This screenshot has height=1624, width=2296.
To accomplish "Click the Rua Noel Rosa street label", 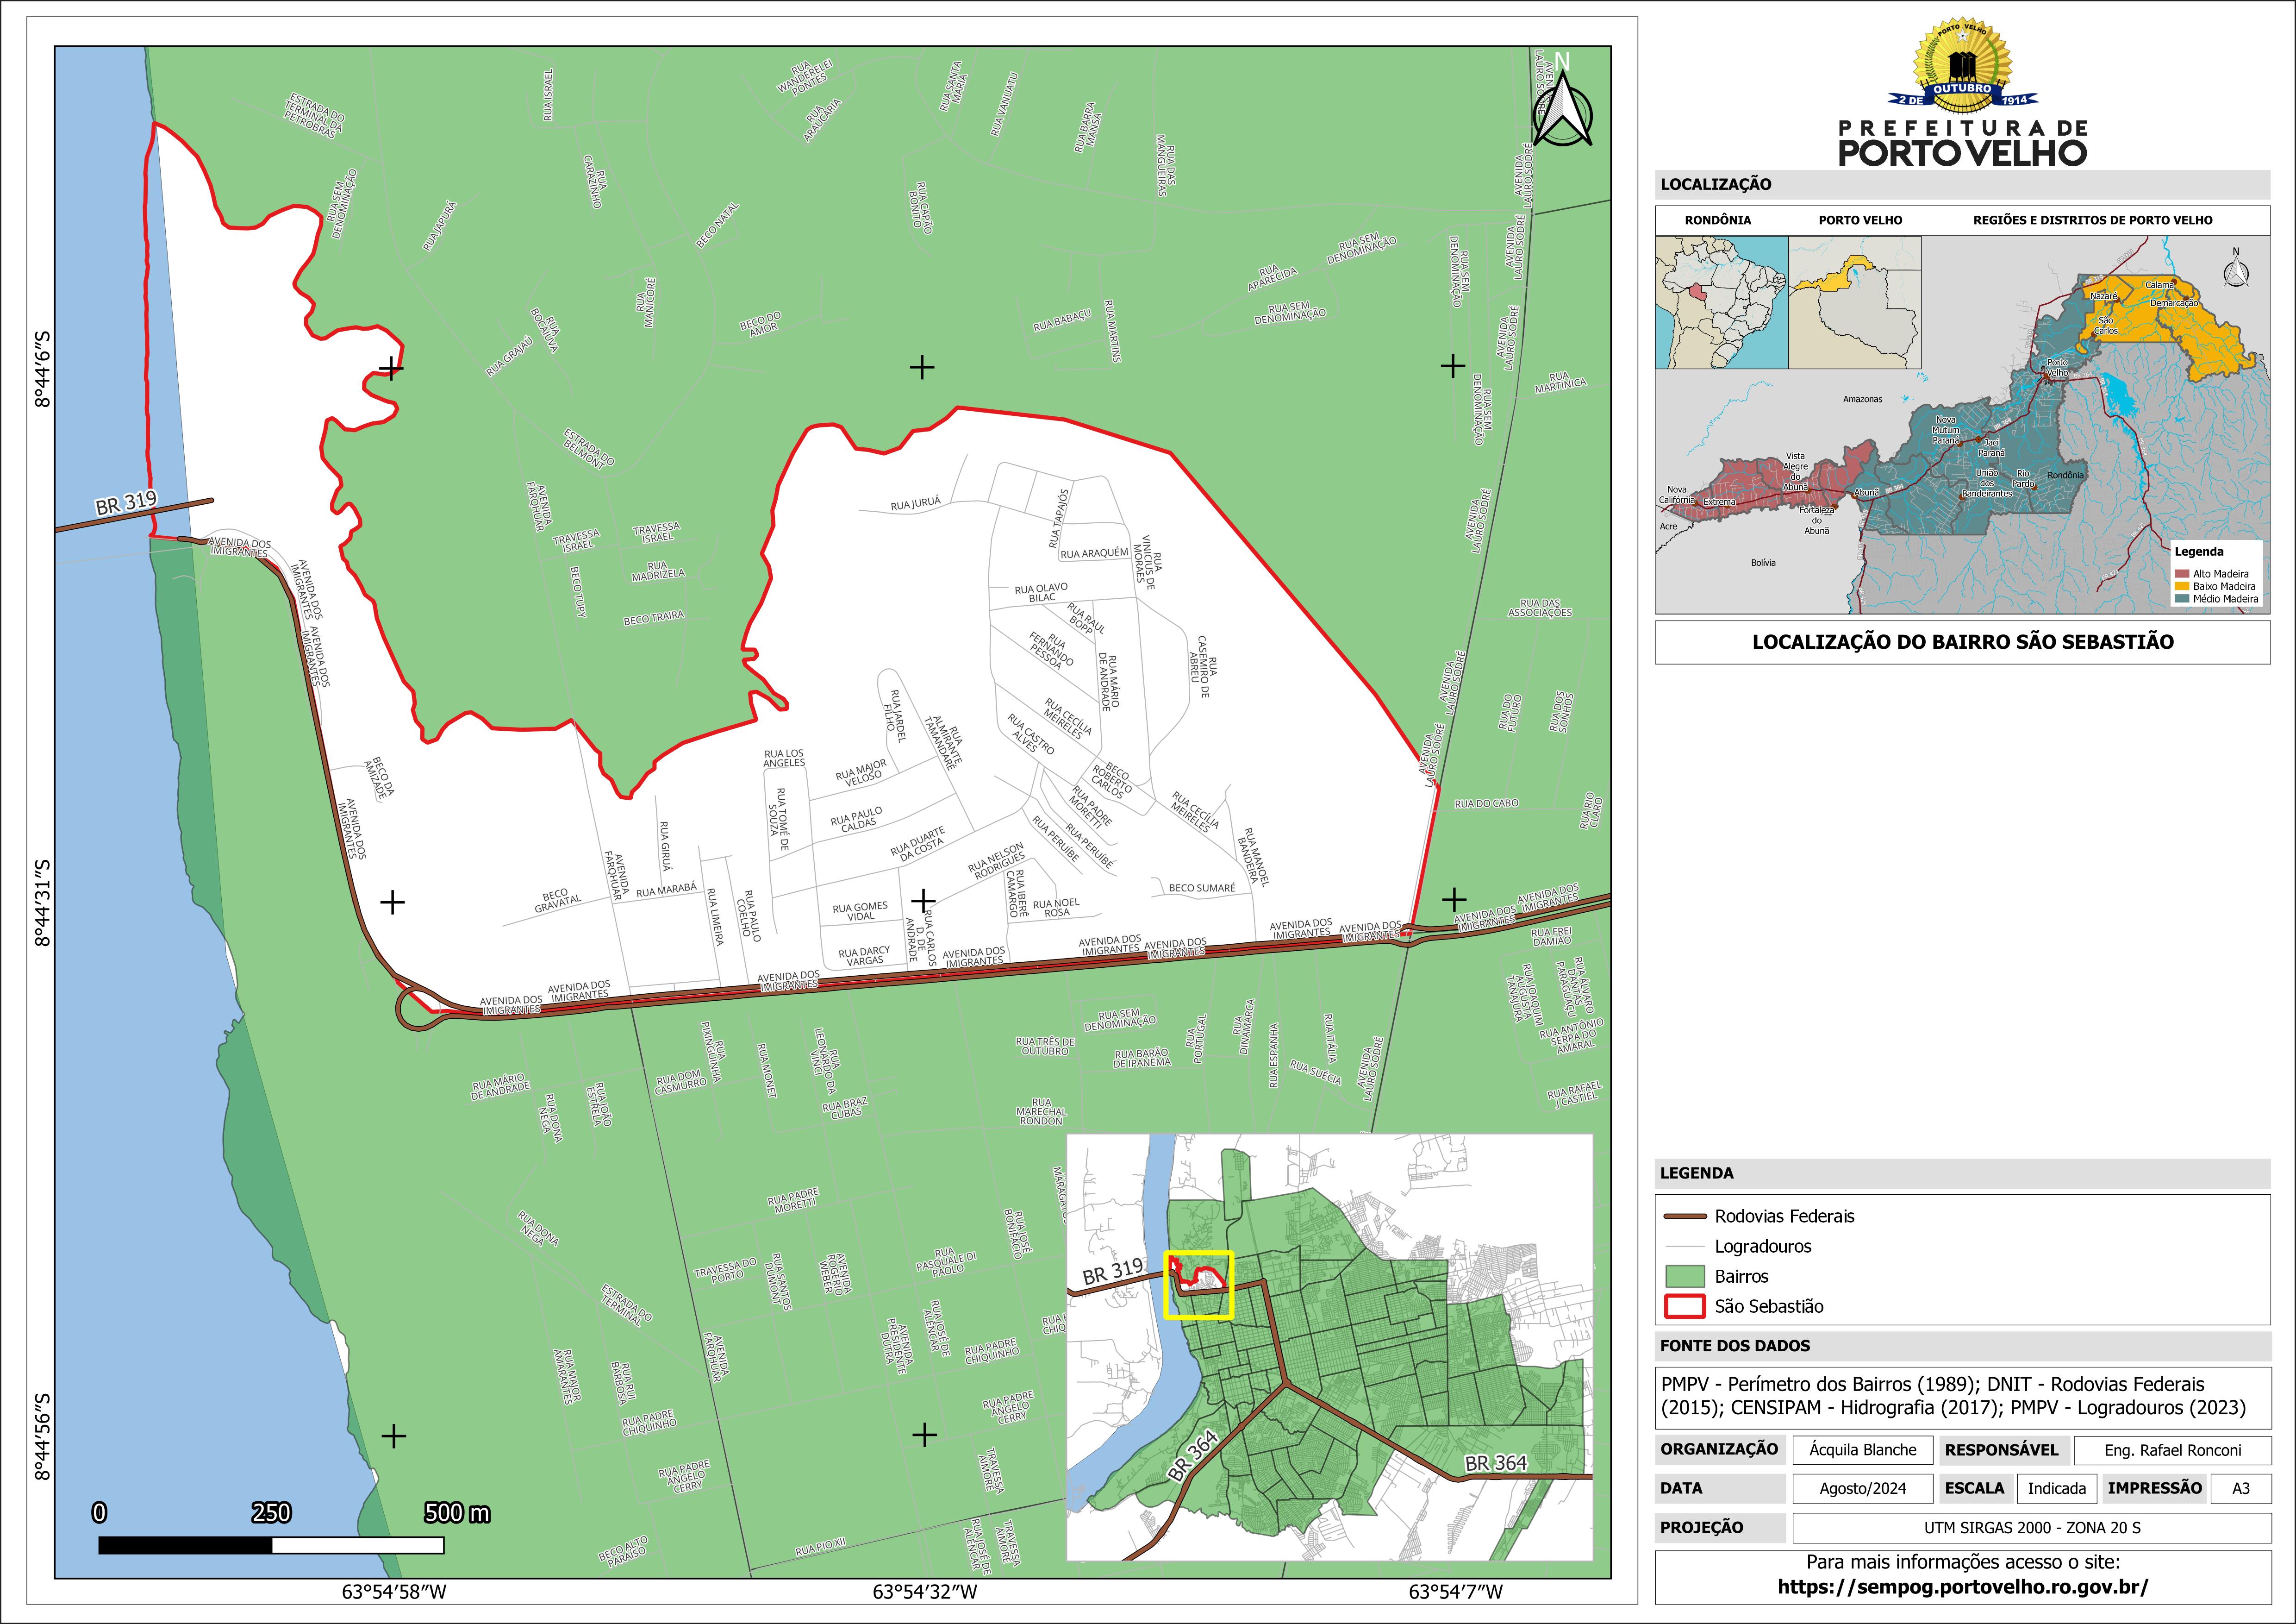I will (1056, 908).
